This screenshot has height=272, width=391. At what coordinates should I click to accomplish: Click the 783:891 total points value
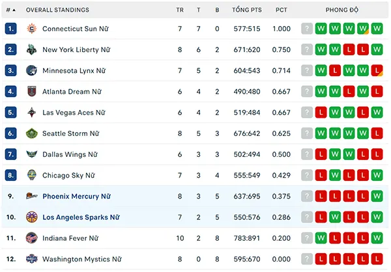tap(247, 238)
